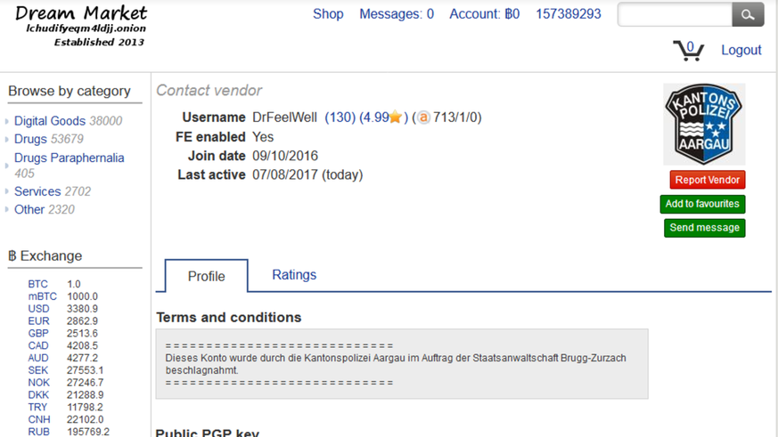Expand the Drugs category arrow

(x=7, y=139)
